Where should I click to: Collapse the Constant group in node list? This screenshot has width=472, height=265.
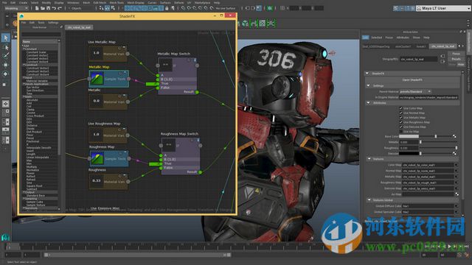pos(24,49)
